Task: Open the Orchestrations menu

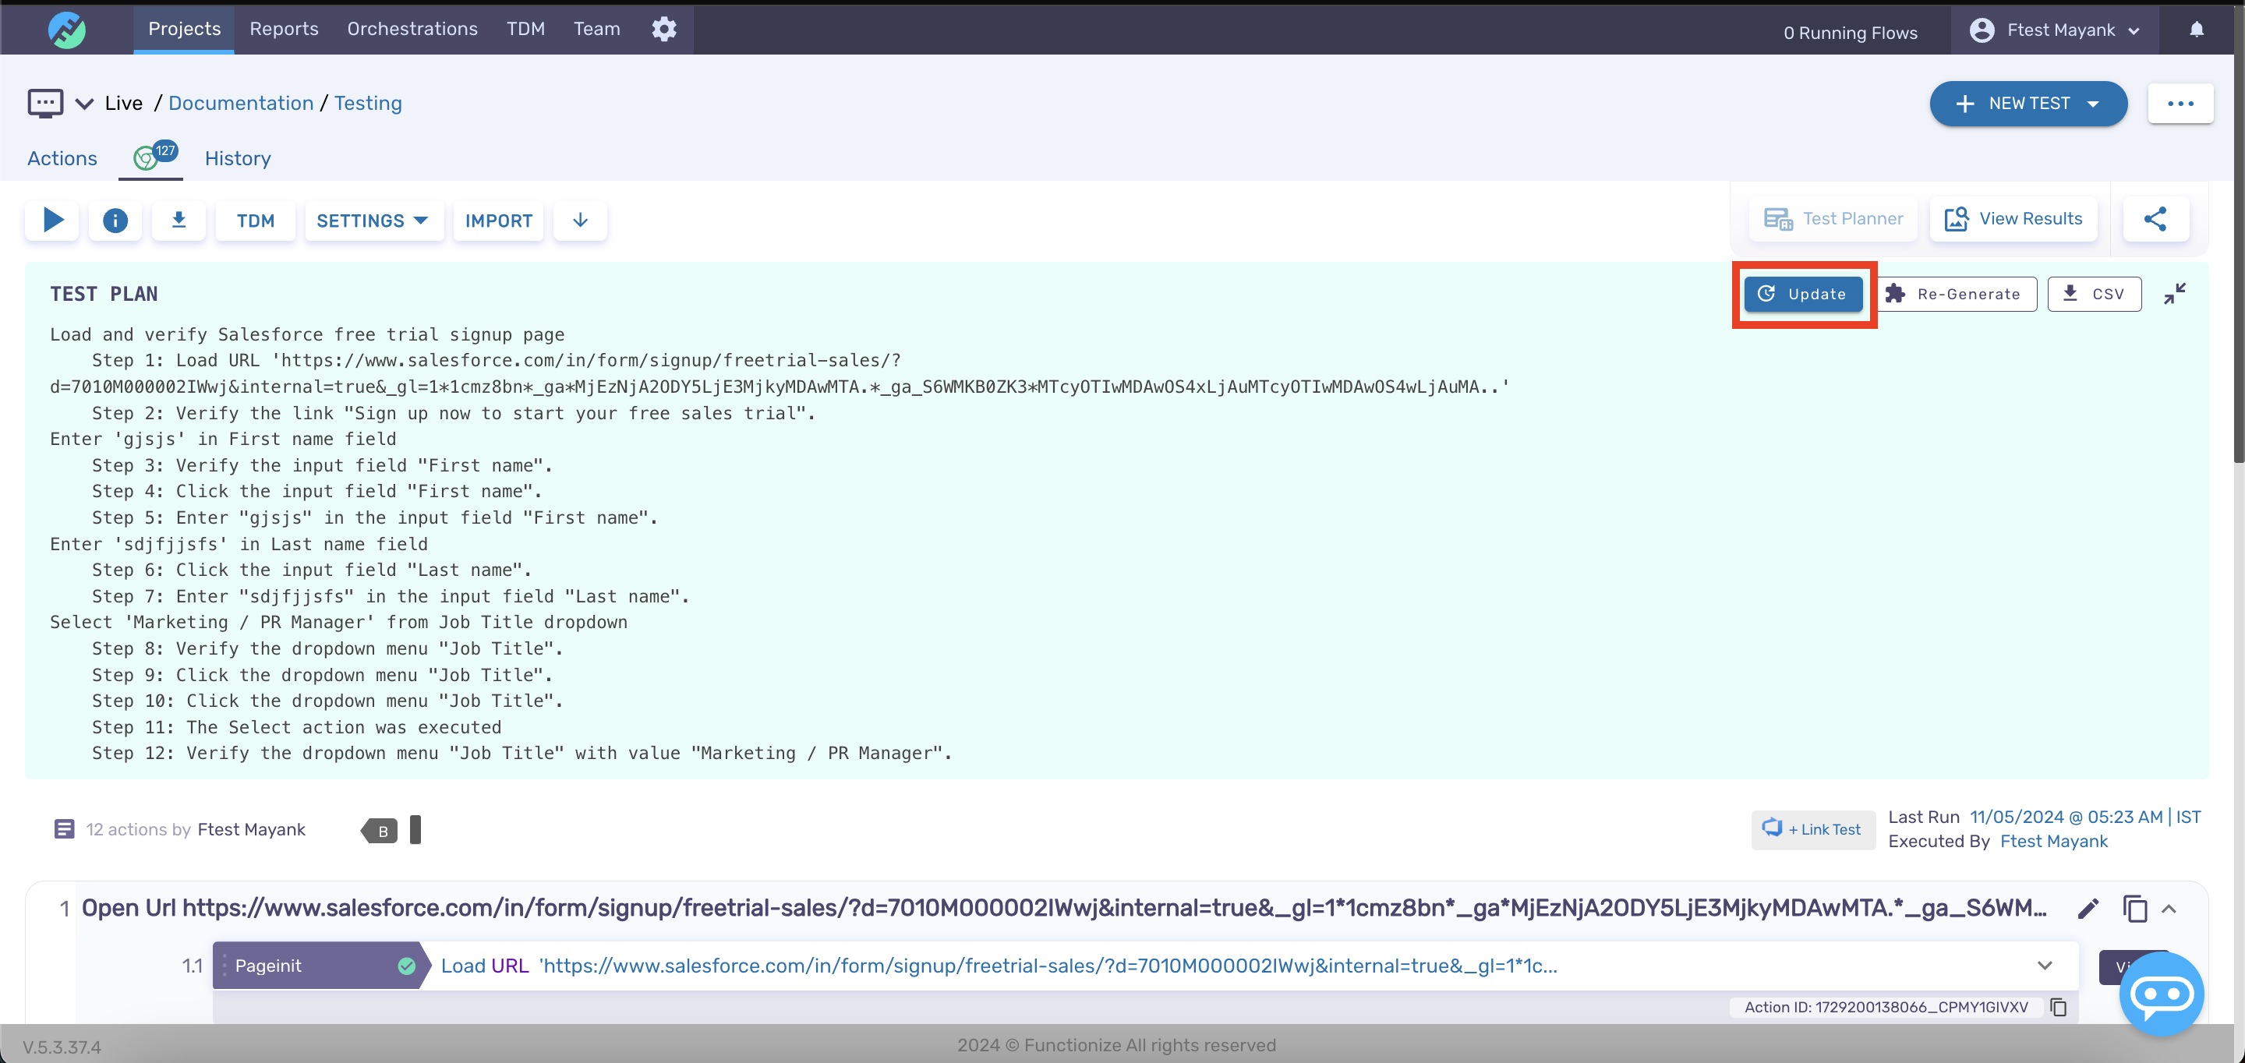Action: [412, 29]
